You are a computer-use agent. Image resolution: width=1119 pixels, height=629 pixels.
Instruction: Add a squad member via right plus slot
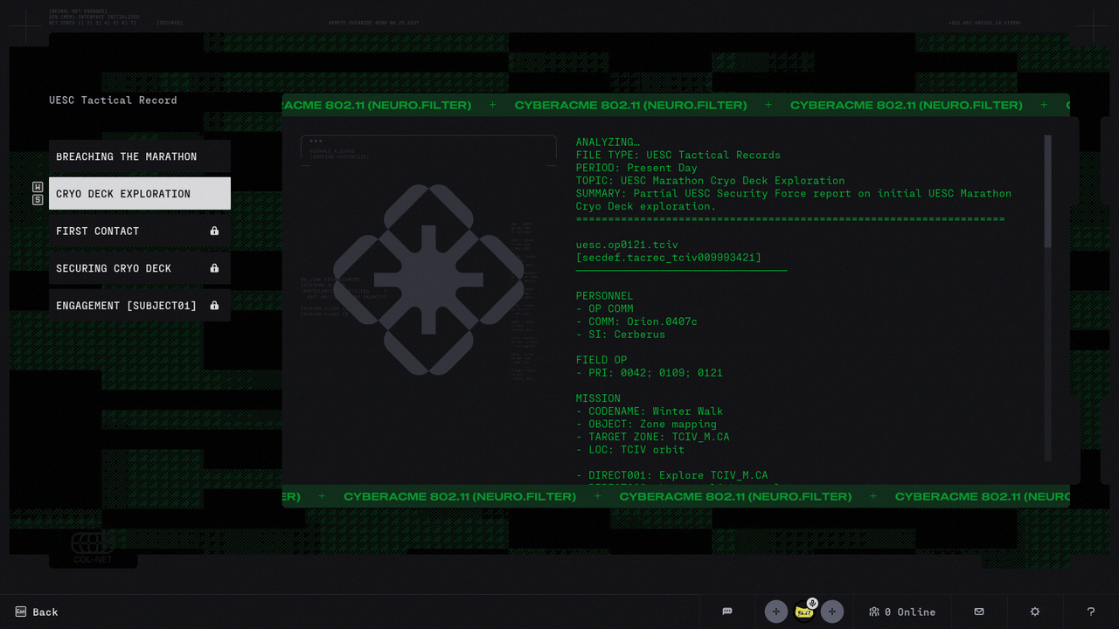pos(832,612)
